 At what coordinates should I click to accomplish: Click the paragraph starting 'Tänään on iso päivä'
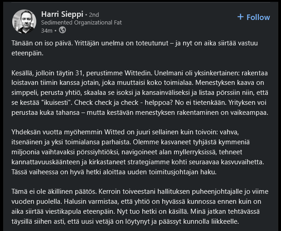pyautogui.click(x=135, y=48)
